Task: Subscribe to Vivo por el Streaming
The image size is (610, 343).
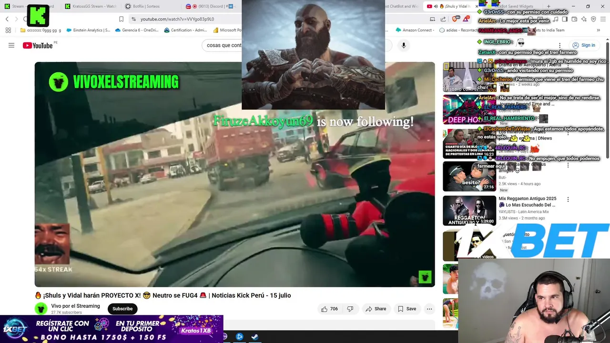Action: pyautogui.click(x=122, y=309)
